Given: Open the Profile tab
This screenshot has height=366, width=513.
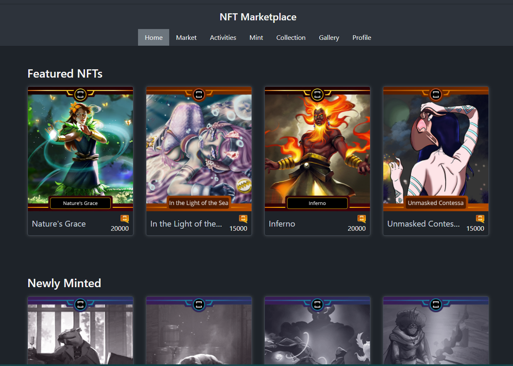Looking at the screenshot, I should click(362, 37).
